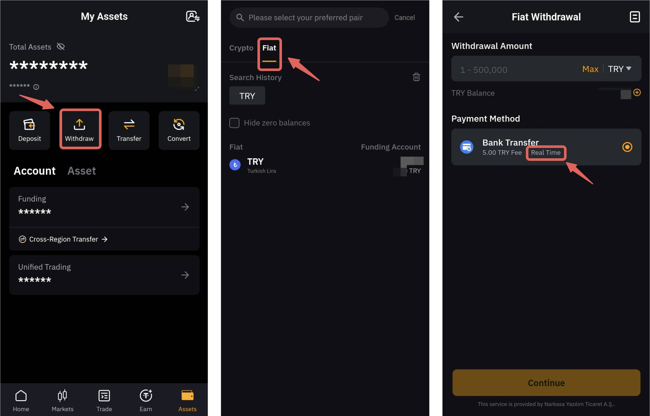Toggle Total Assets visibility eye icon
Image resolution: width=650 pixels, height=416 pixels.
pyautogui.click(x=61, y=47)
